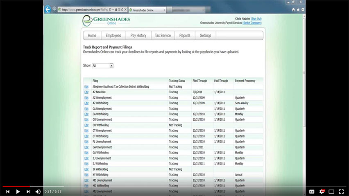Image resolution: width=349 pixels, height=196 pixels.
Task: Open the Show filter dropdown
Action: pos(102,66)
